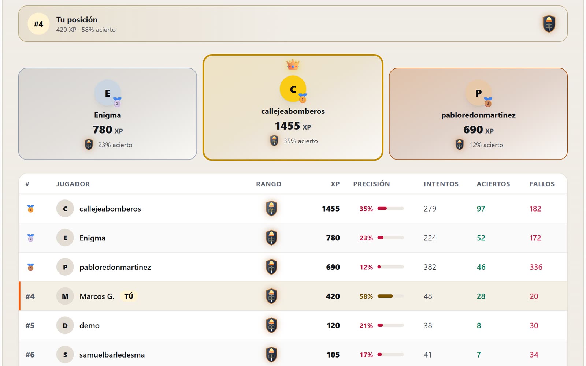586x366 pixels.
Task: Click the silver medal icon in Enigma's row
Action: (31, 238)
